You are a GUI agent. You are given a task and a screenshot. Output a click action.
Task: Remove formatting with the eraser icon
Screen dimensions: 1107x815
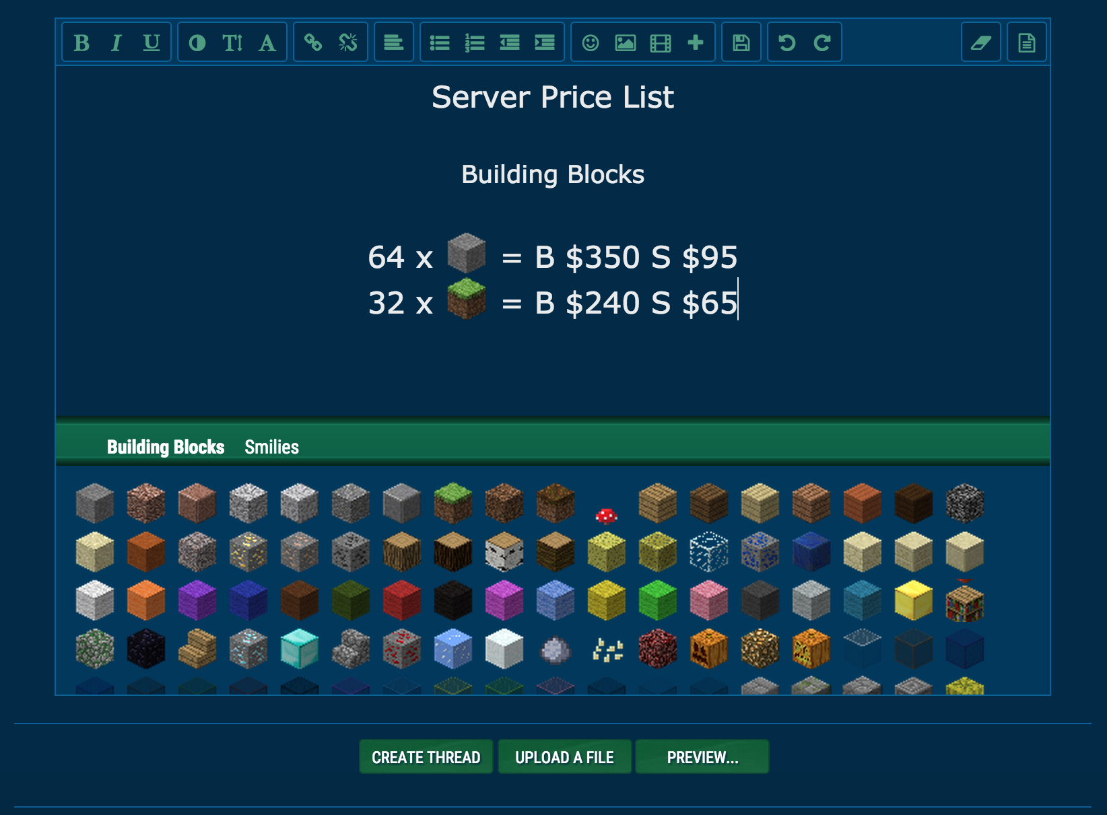[x=981, y=43]
